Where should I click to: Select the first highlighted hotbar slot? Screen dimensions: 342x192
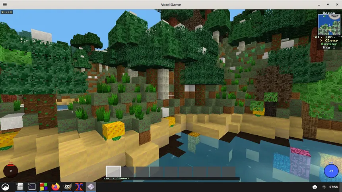[x=113, y=171]
